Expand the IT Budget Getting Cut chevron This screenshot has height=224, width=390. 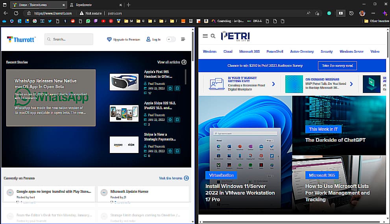(x=274, y=84)
